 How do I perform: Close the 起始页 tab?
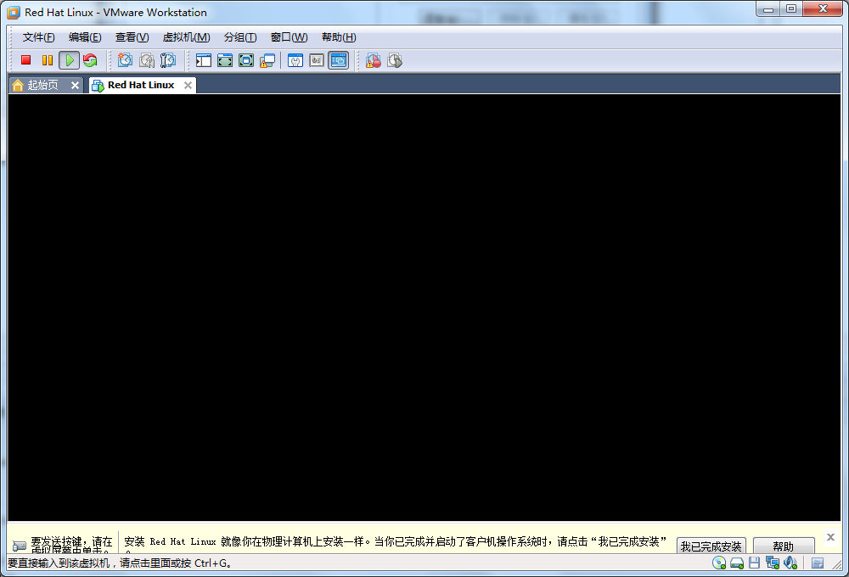click(x=76, y=85)
